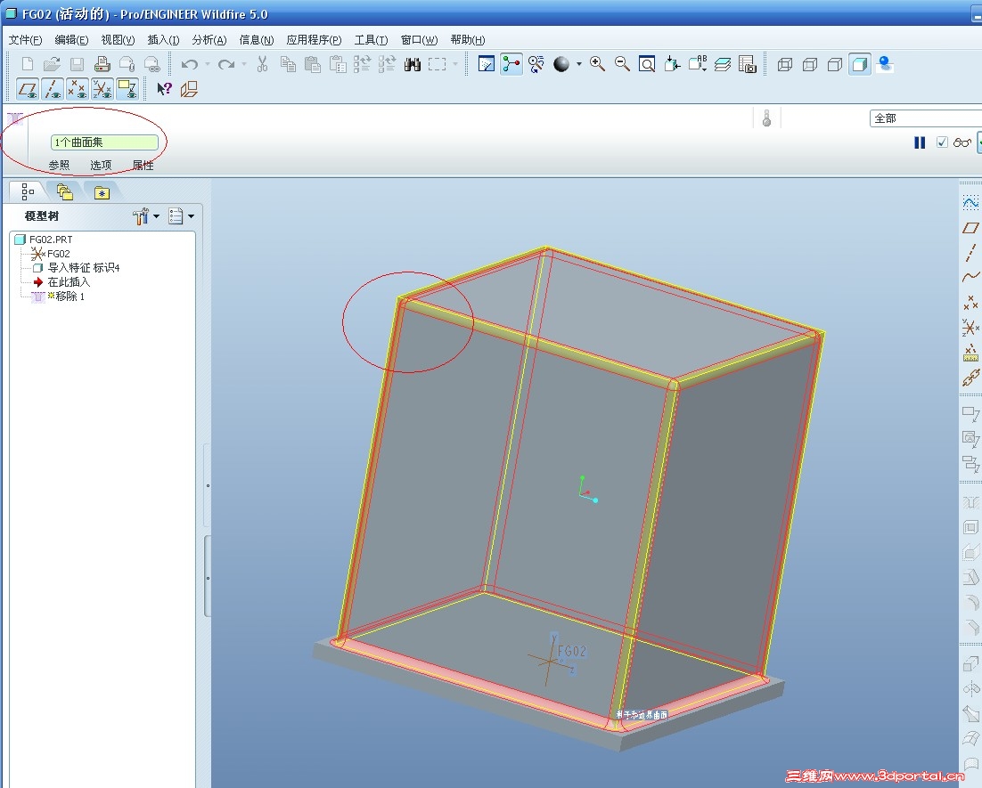Toggle spin center display
The height and width of the screenshot is (788, 982).
pyautogui.click(x=511, y=64)
